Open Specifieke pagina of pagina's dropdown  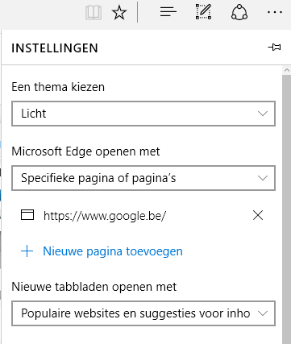(143, 178)
